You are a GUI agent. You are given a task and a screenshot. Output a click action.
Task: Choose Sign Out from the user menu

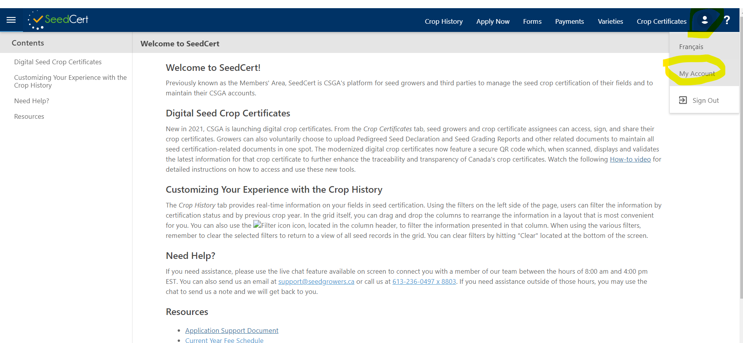click(x=705, y=100)
